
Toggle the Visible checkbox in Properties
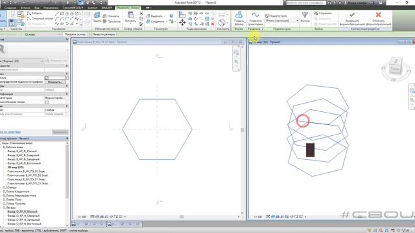[47, 78]
